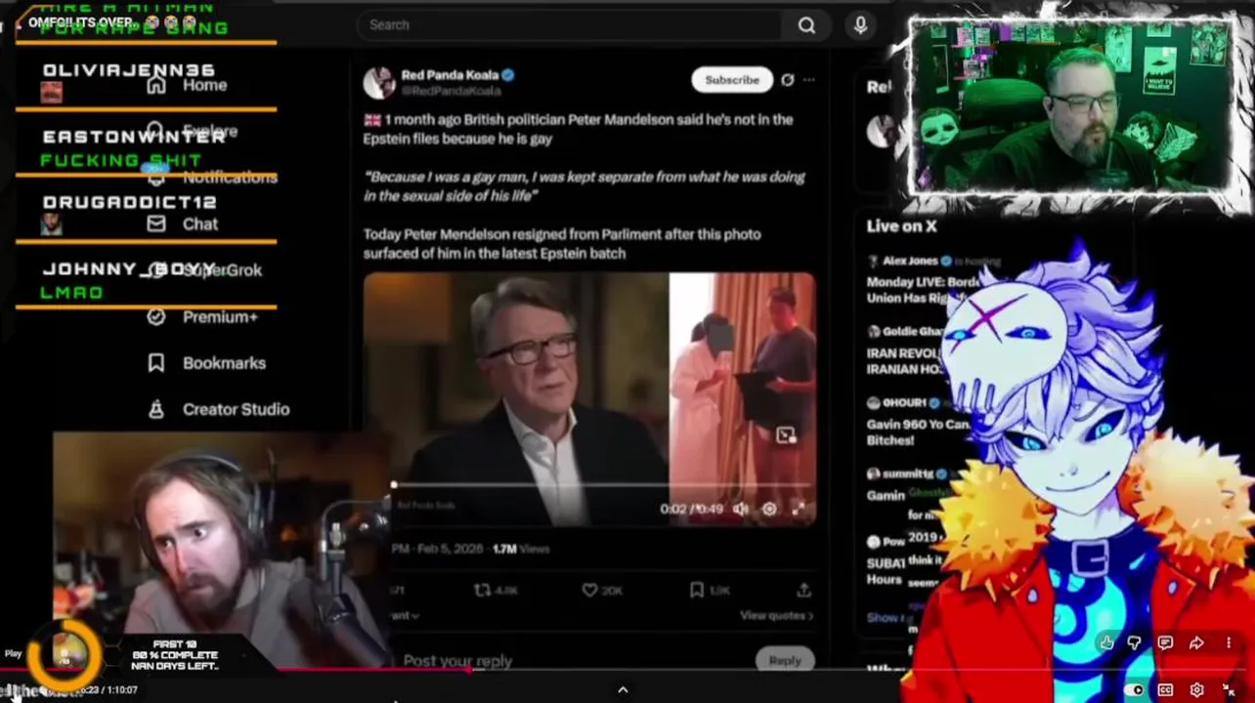Mute the embedded tweet video
1255x703 pixels.
[741, 509]
